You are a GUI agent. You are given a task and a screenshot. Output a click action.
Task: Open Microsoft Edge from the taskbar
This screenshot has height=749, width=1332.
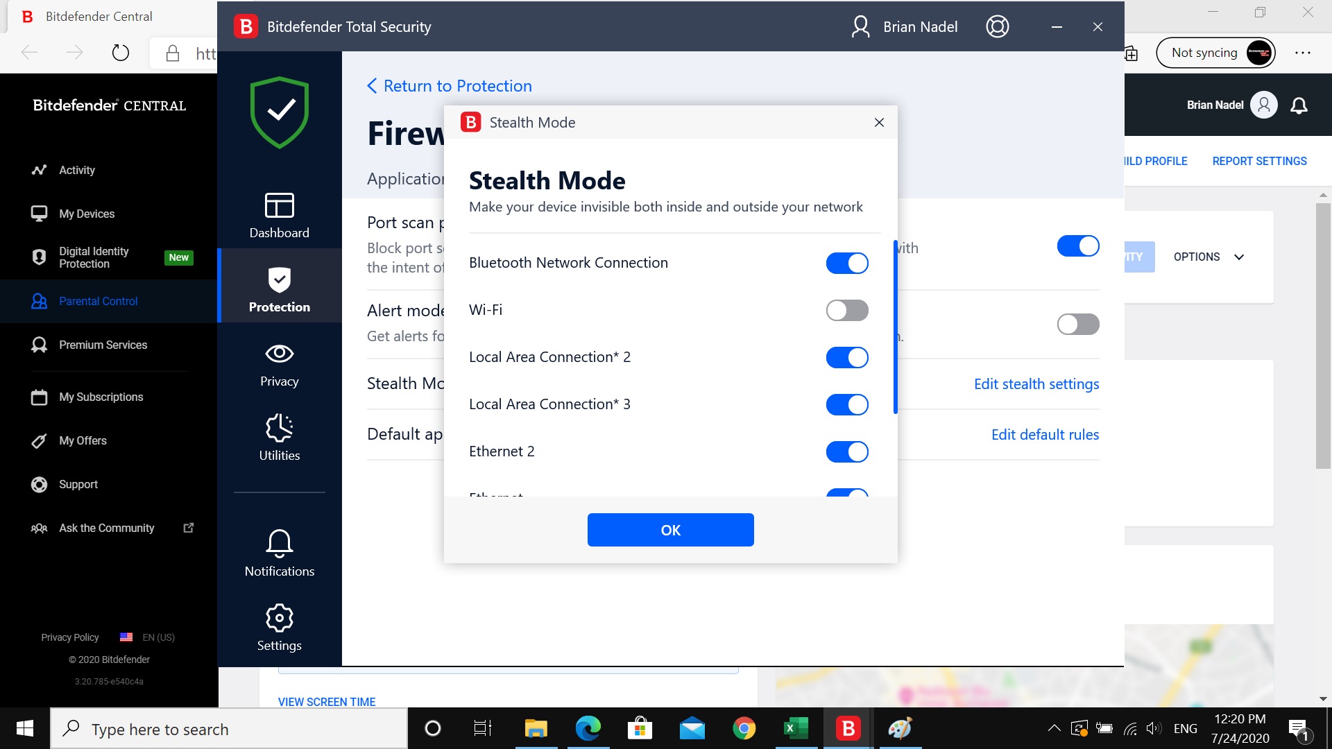click(x=588, y=728)
